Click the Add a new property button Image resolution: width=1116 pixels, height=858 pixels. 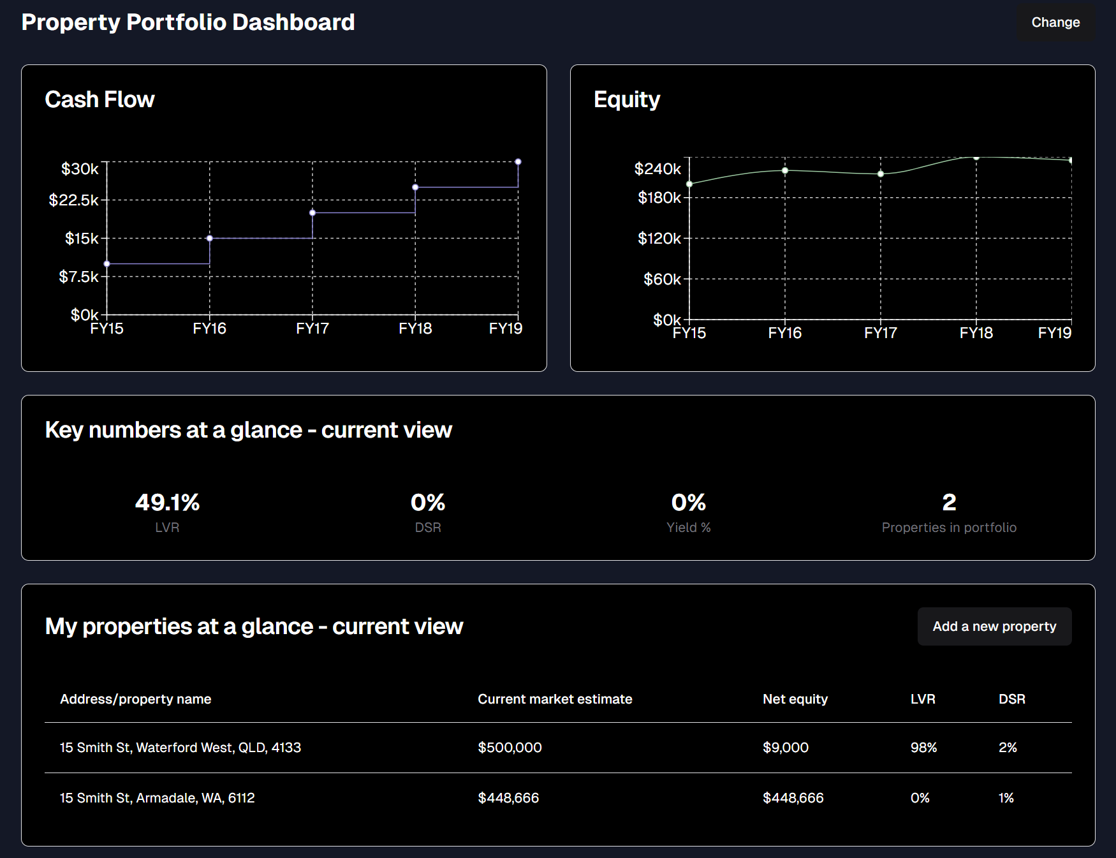pos(994,626)
